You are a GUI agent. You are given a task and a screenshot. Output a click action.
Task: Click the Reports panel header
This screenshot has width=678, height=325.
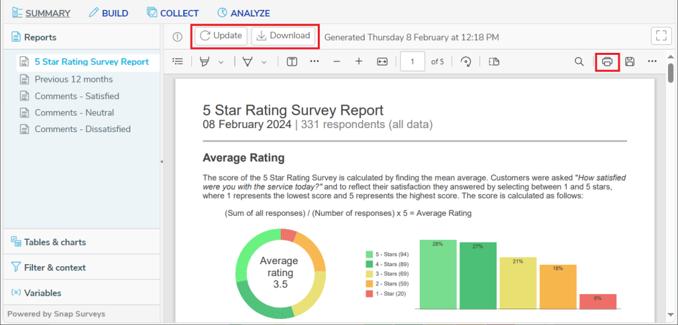pyautogui.click(x=81, y=38)
